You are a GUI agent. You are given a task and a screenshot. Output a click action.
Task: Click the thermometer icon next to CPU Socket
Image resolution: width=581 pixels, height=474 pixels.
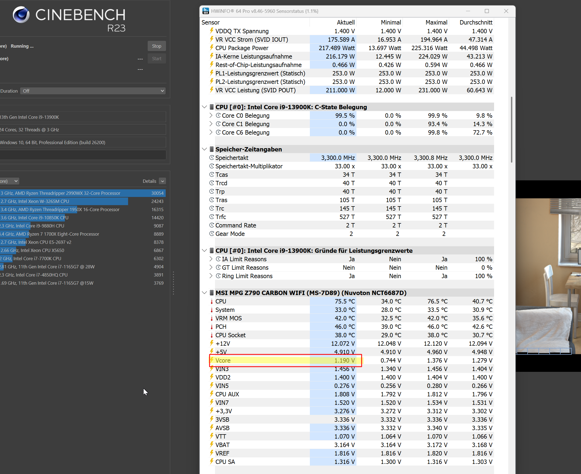coord(212,335)
